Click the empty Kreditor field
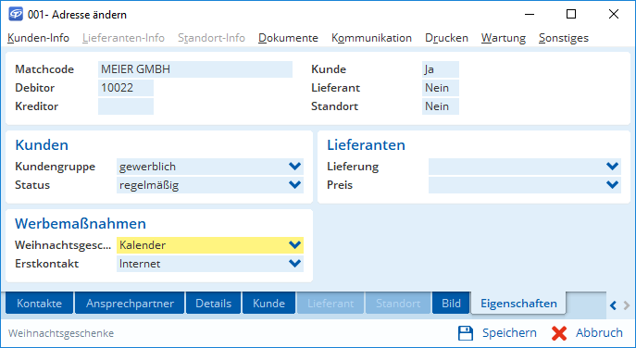The height and width of the screenshot is (348, 636). tap(126, 106)
